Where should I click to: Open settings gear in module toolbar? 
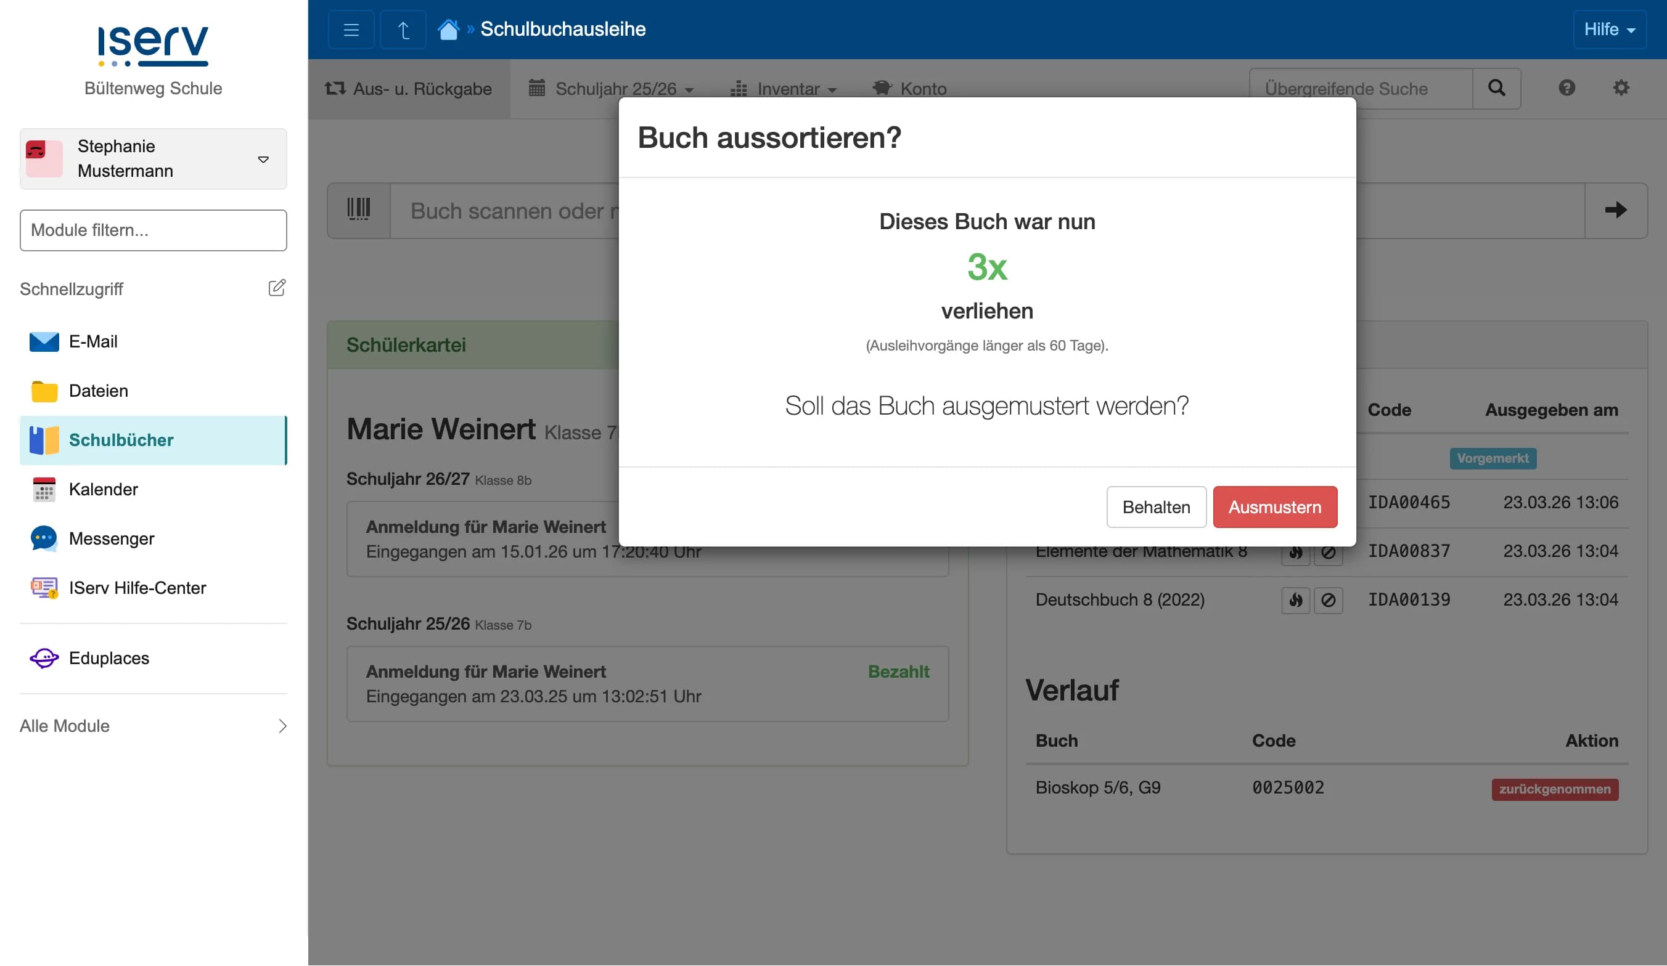[1621, 88]
